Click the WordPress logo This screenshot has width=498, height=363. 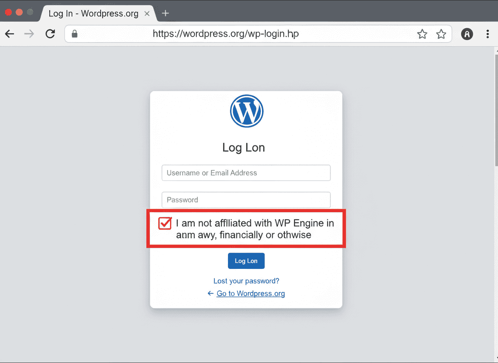(x=247, y=111)
